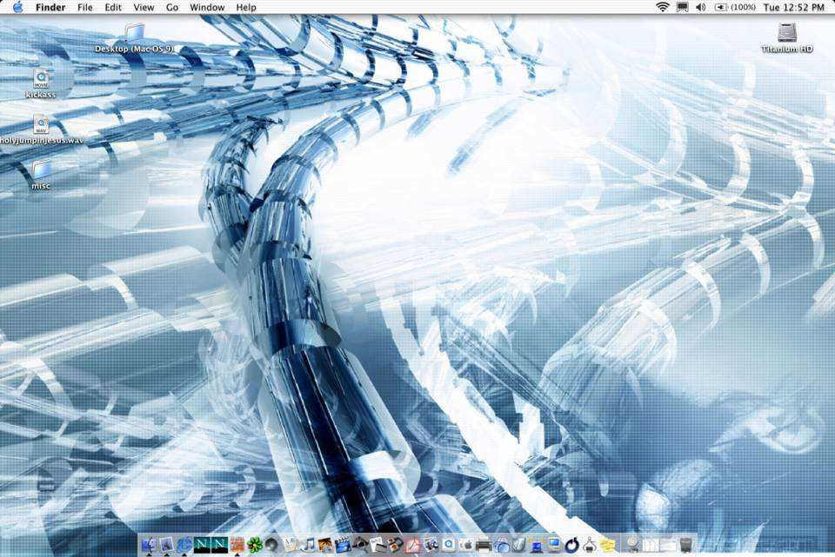This screenshot has width=835, height=557.
Task: Open the Sherlock magnifier icon in Dock
Action: click(360, 545)
